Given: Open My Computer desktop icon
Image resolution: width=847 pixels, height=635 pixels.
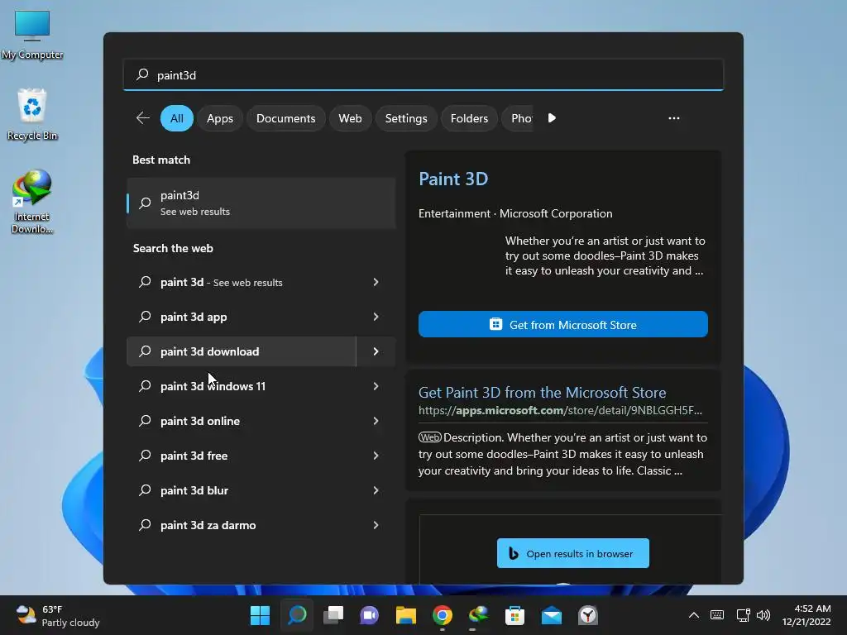Looking at the screenshot, I should pyautogui.click(x=32, y=35).
